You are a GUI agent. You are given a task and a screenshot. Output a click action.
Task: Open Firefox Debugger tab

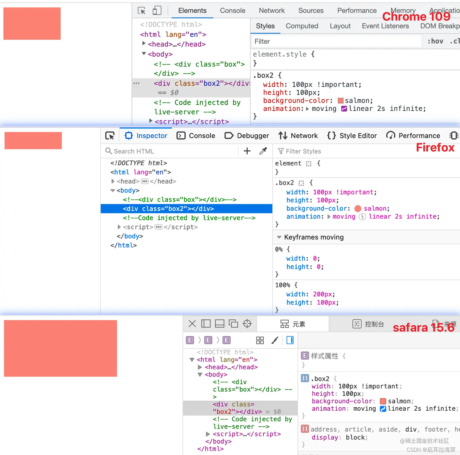click(x=247, y=136)
